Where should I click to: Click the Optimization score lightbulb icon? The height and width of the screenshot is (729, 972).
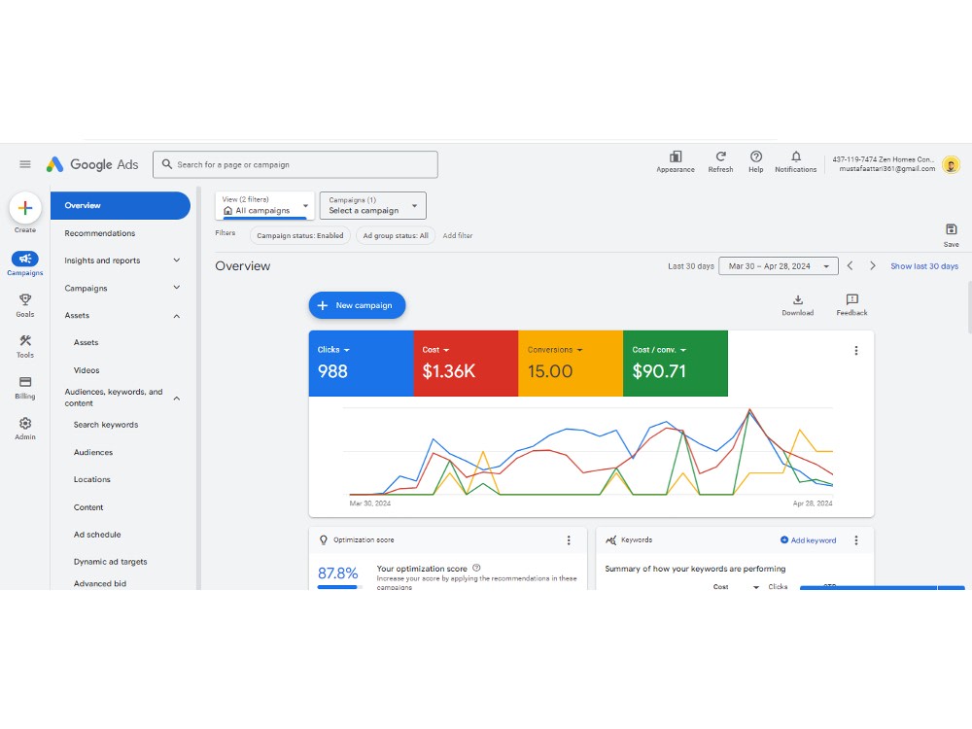pyautogui.click(x=323, y=540)
